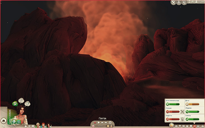The width and height of the screenshot is (205, 128).
Task: Click the sun weather forecast icon
Action: coord(108,126)
